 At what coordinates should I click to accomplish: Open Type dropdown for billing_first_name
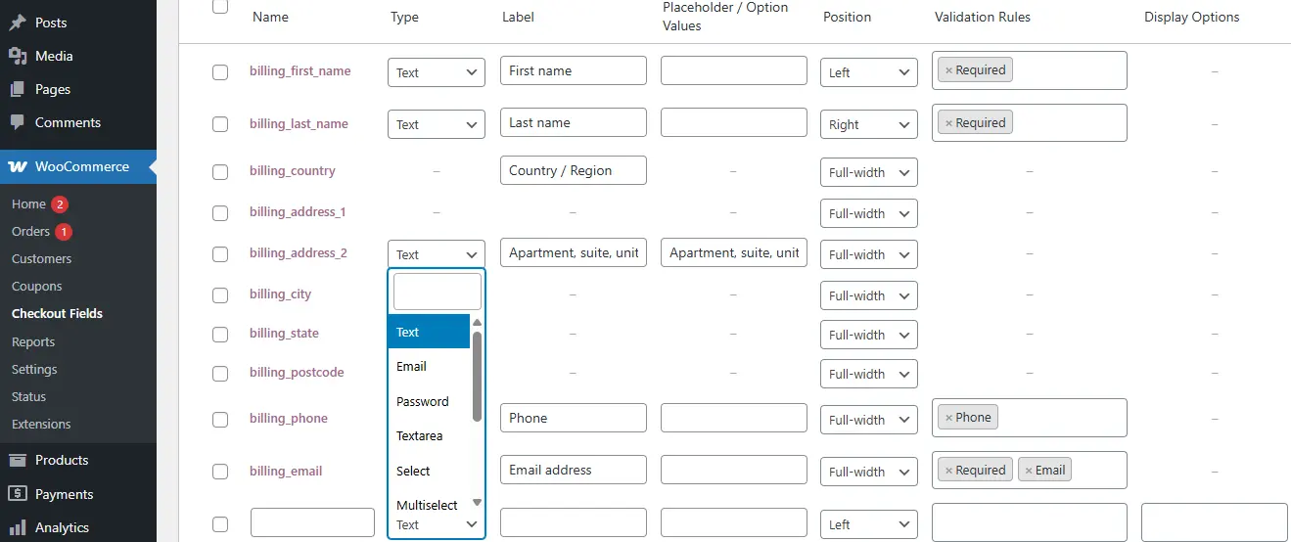437,72
